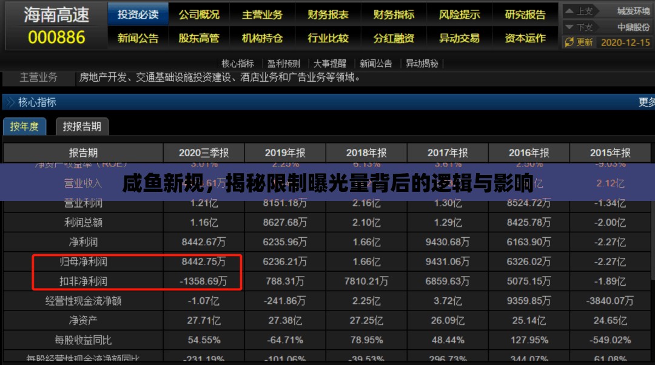Click the value -3840.07万
655x365 pixels.
tap(610, 301)
